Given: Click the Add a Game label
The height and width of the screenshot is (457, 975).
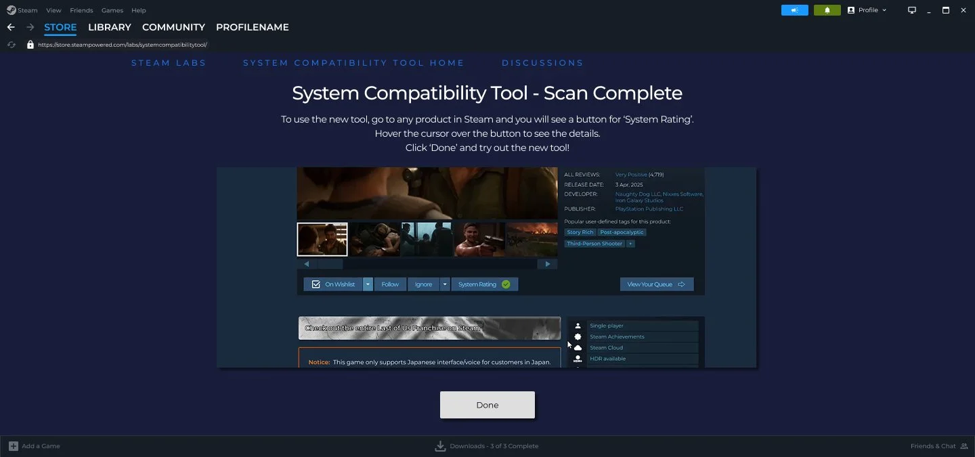Looking at the screenshot, I should tap(41, 446).
